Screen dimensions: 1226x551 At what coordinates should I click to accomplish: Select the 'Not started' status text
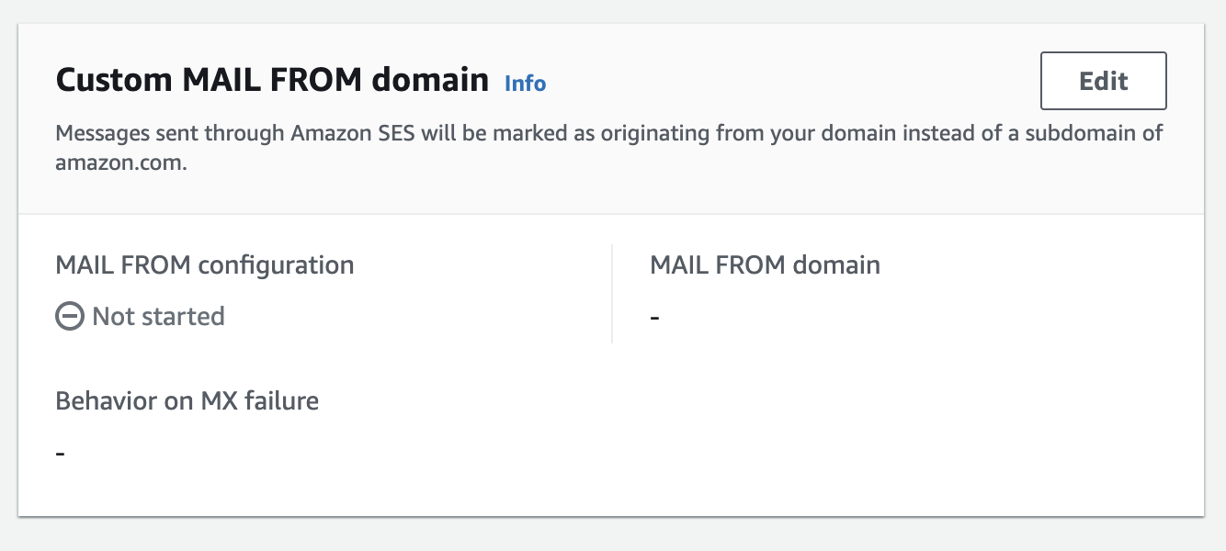pyautogui.click(x=158, y=317)
